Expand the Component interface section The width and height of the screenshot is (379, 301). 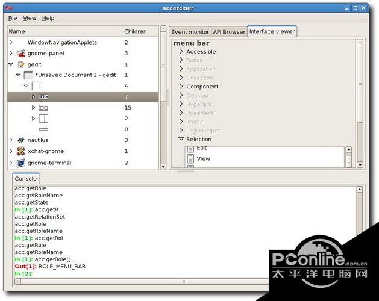click(181, 86)
